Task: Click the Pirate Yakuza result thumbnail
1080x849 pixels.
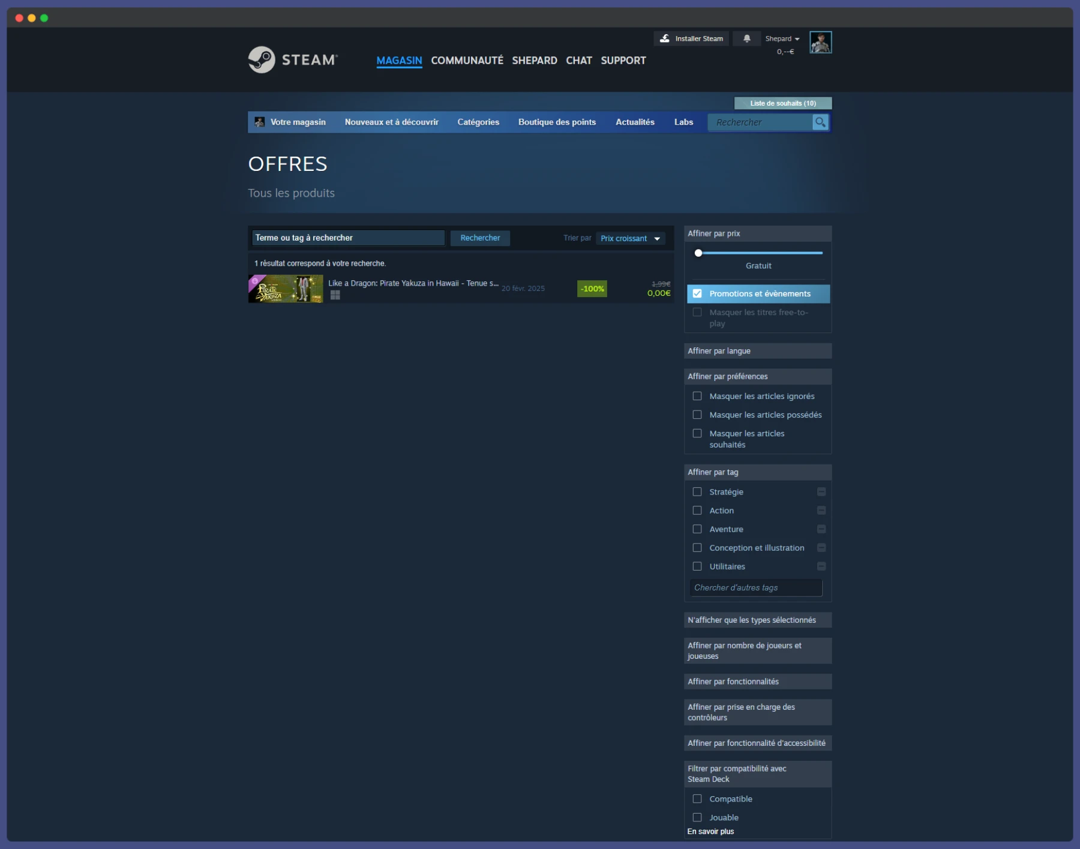Action: click(285, 289)
